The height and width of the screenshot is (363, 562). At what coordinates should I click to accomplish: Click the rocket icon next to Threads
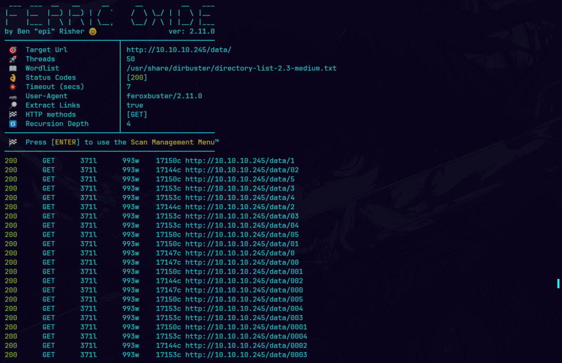(13, 59)
